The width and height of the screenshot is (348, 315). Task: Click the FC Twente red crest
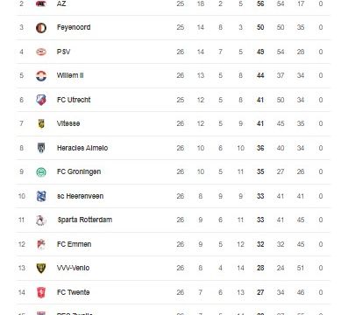41,292
